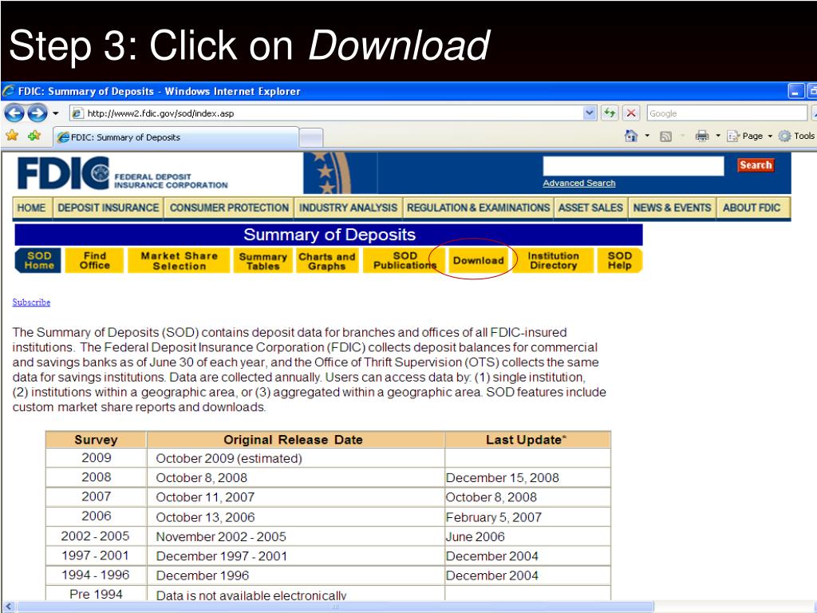Open CONSUMER PROTECTION navigation item

pyautogui.click(x=229, y=208)
